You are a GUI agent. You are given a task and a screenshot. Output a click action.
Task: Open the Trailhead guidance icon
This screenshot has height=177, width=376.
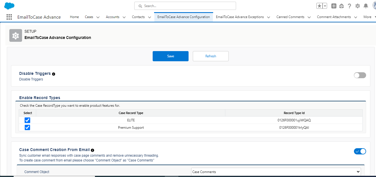[x=342, y=6]
